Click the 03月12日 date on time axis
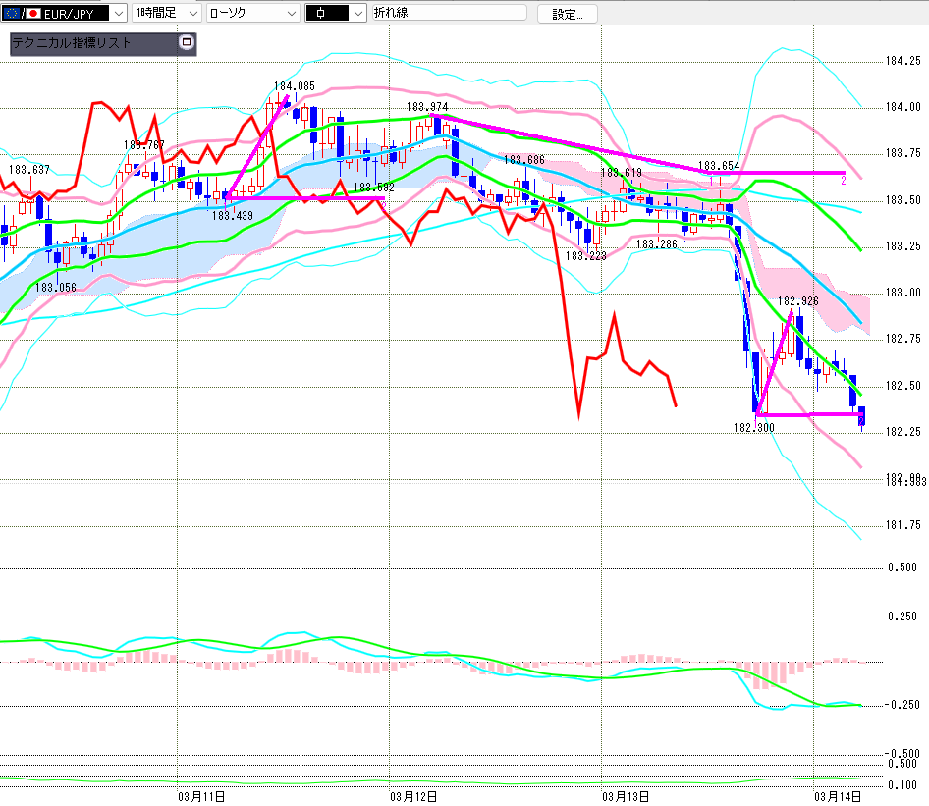 pos(412,795)
